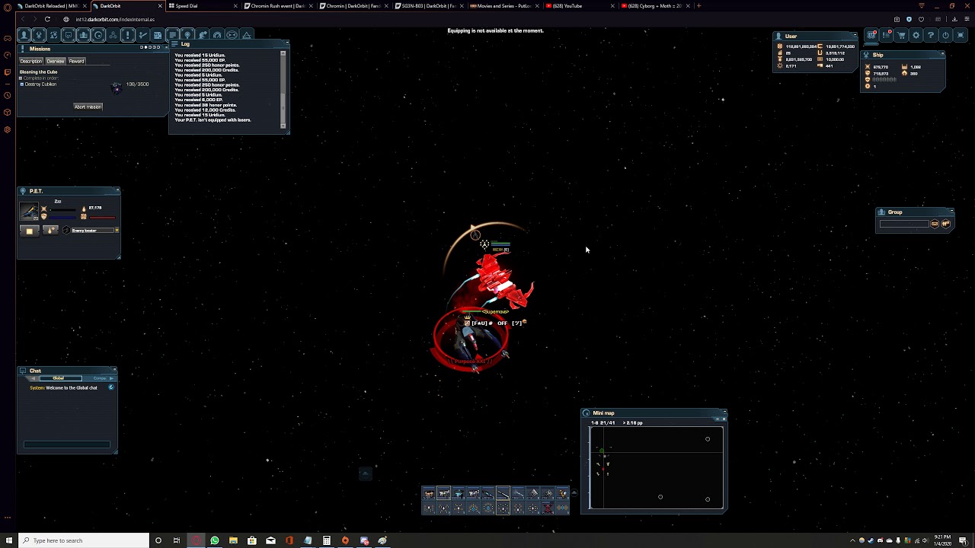
Task: Open the P.E.T. Enemy locator gear dropdown
Action: coord(117,230)
